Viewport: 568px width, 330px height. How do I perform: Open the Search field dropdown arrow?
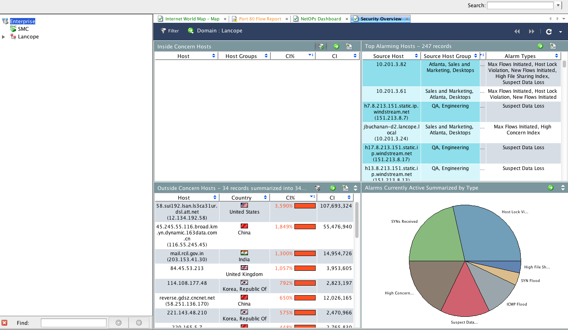pos(558,6)
